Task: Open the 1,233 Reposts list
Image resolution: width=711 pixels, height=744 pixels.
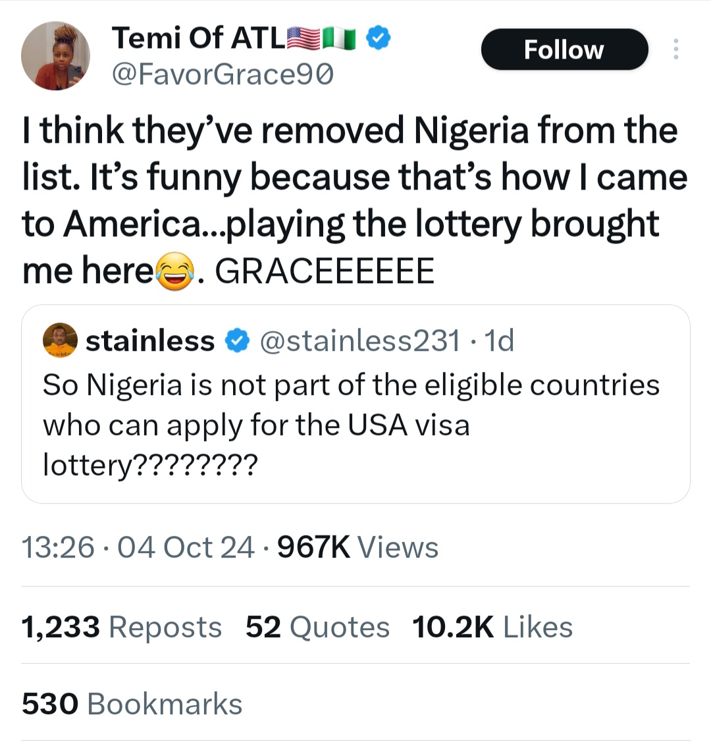Action: 120,626
